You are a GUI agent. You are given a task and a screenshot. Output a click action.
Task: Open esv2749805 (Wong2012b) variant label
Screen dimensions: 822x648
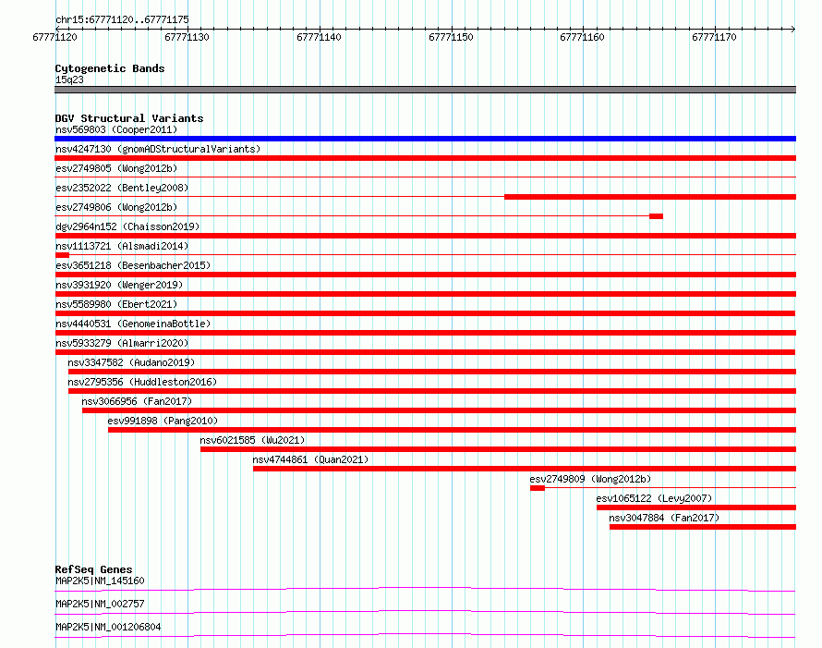[116, 168]
